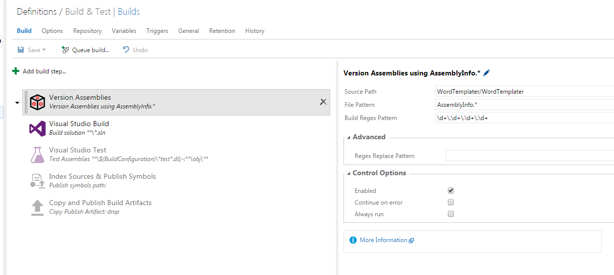Uncheck the Enabled checkbox
Image resolution: width=614 pixels, height=275 pixels.
pyautogui.click(x=451, y=191)
